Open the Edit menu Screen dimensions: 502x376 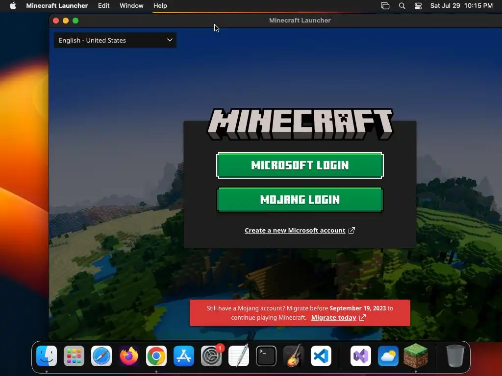point(104,6)
